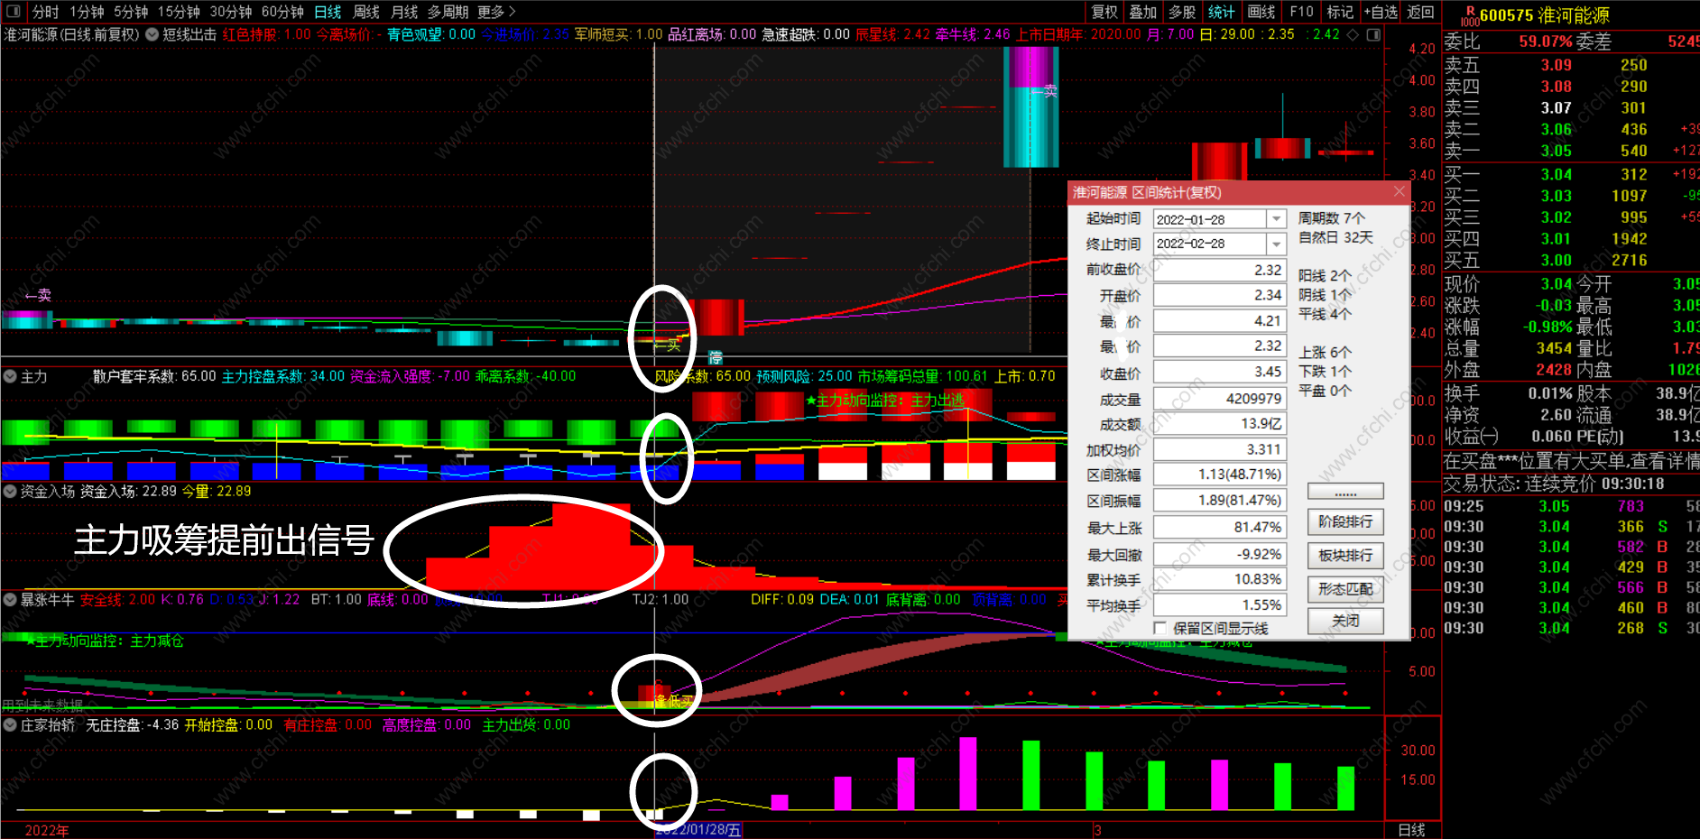Click the 关闭 button in dialog
1700x839 pixels.
click(x=1345, y=621)
